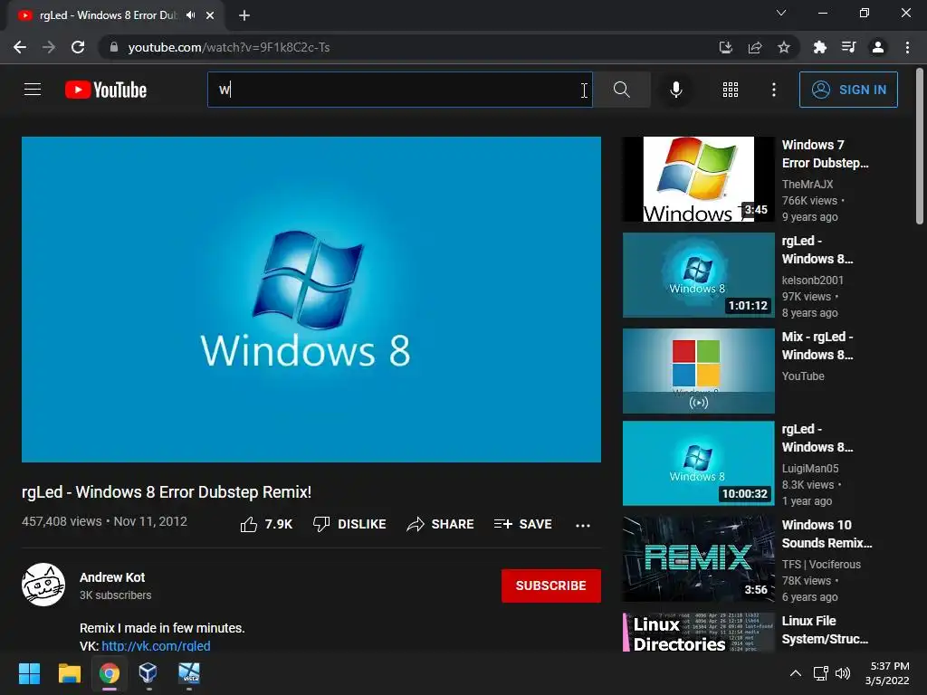Open the Windows Start menu
The height and width of the screenshot is (695, 927).
click(30, 673)
